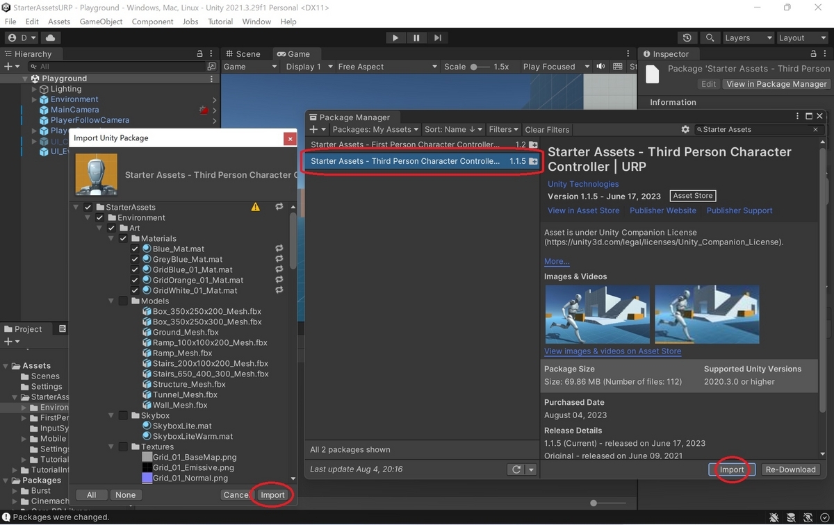Click Import in Import Unity Package dialog
Image resolution: width=834 pixels, height=525 pixels.
(x=272, y=495)
